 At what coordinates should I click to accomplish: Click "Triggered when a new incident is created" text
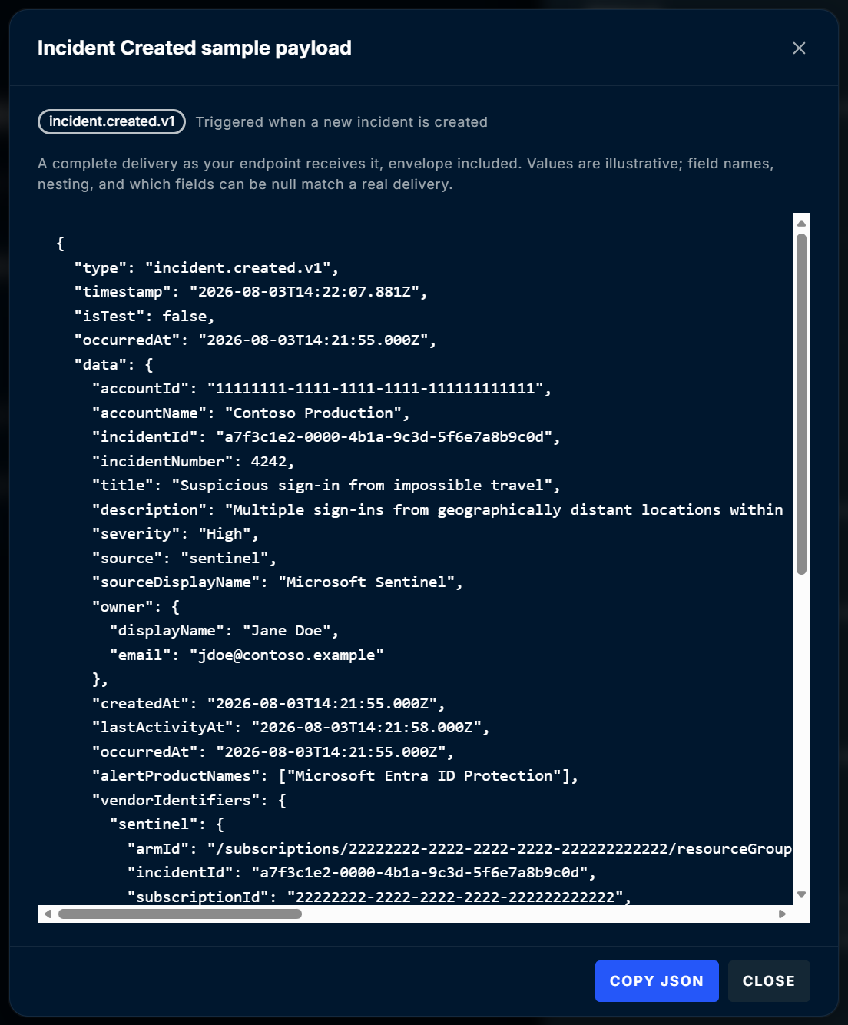point(342,122)
